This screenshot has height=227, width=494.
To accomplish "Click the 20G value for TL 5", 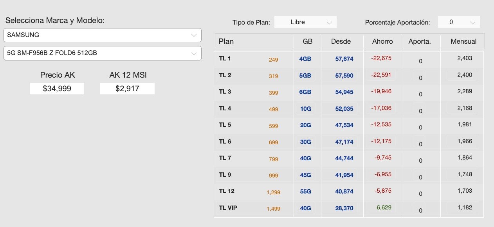I will tap(306, 125).
